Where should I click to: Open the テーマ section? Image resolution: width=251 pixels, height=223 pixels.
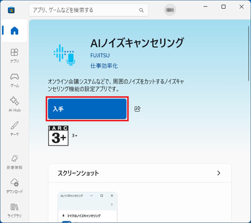coord(14,129)
